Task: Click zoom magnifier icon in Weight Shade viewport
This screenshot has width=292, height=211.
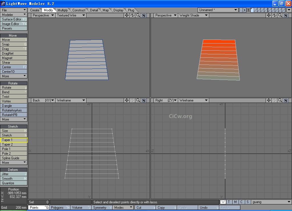Action: click(x=280, y=15)
